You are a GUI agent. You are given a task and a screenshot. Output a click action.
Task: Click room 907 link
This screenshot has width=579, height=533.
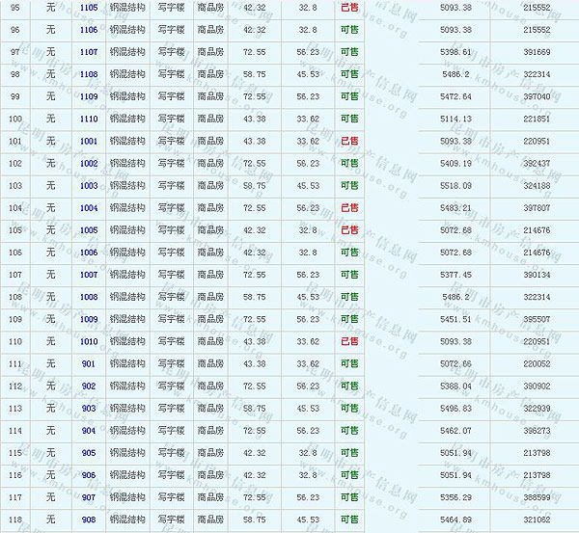pos(89,497)
